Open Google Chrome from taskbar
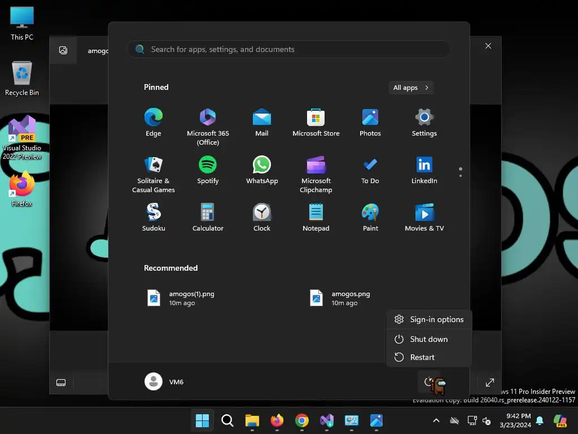The height and width of the screenshot is (434, 578). tap(302, 420)
